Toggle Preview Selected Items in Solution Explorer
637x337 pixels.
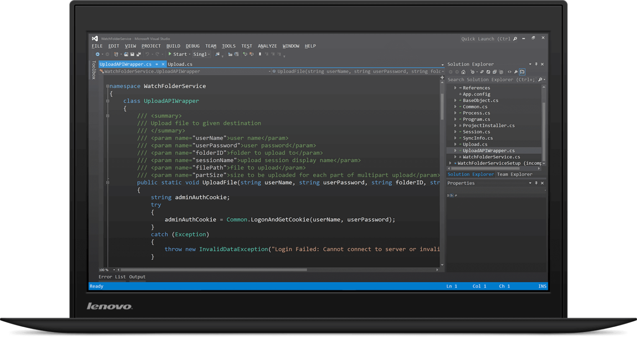[522, 72]
